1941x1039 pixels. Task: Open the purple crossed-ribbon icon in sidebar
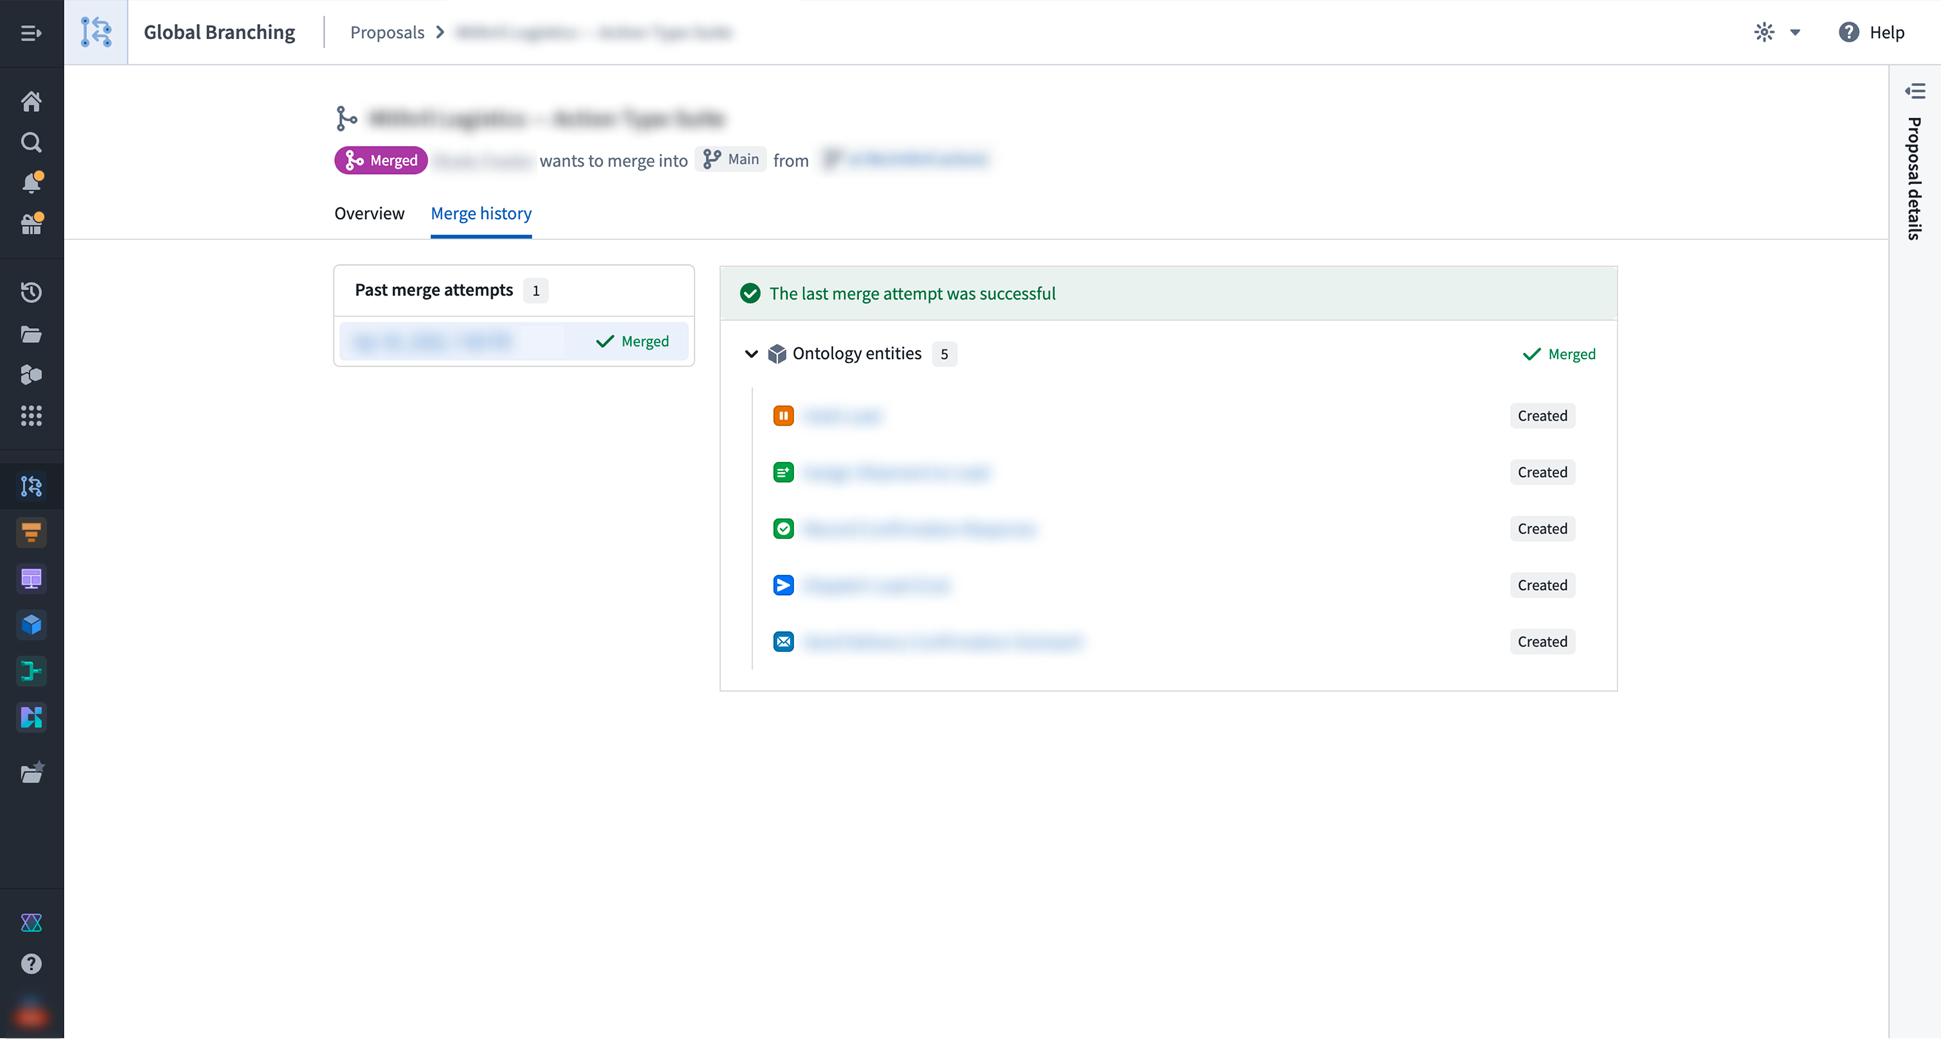tap(31, 923)
